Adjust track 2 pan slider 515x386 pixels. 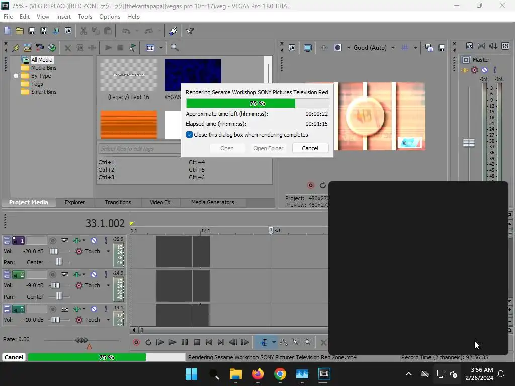(x=59, y=297)
